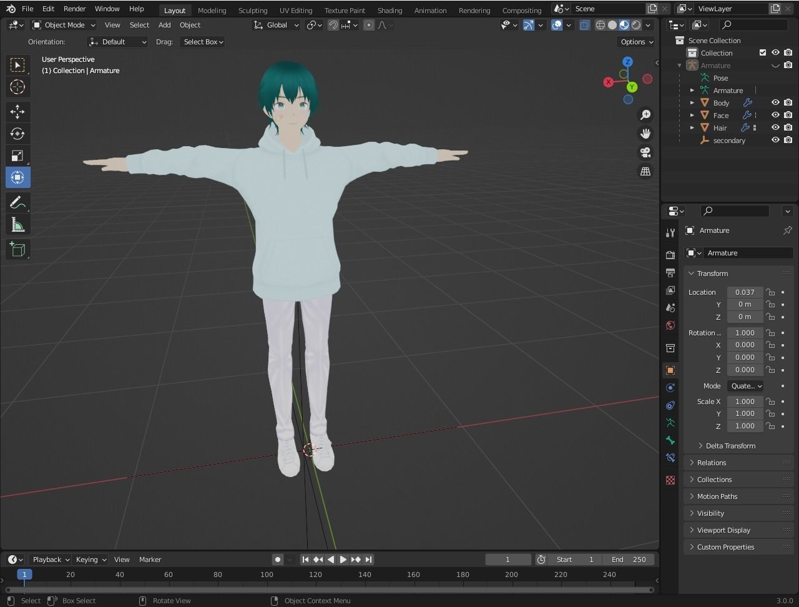This screenshot has height=607, width=799.
Task: Open the Object Data armature tab
Action: coord(670,423)
